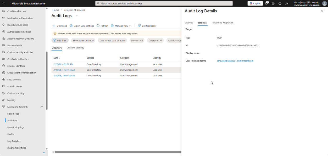Switch to Modified Properties tab

pos(223,23)
